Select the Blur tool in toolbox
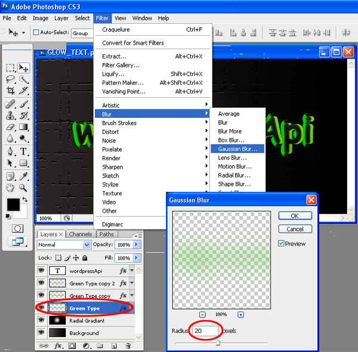 [10, 138]
